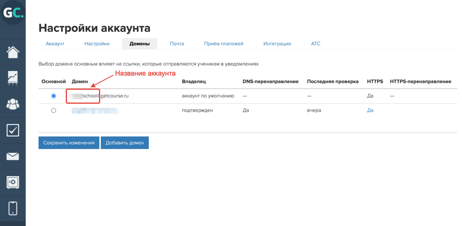Screen dimensions: 462x226
Task: Open the users sidebar icon
Action: coord(13,104)
